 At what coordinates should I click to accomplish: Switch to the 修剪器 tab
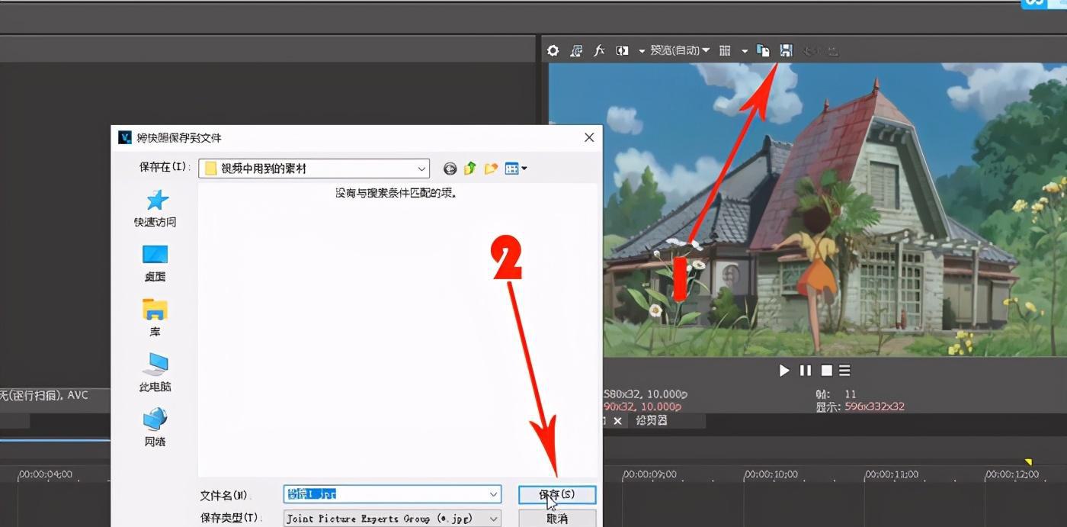(652, 420)
